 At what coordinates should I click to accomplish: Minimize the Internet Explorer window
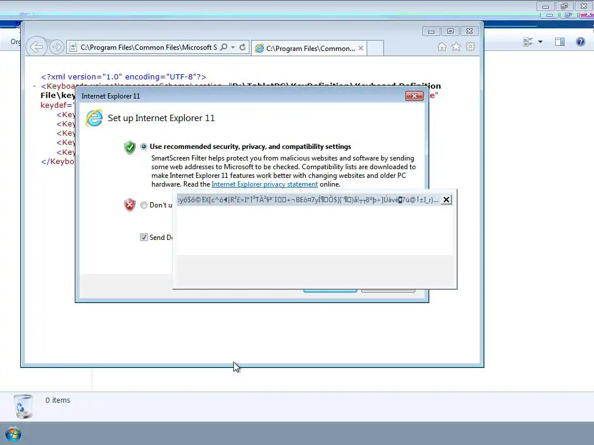tap(431, 31)
